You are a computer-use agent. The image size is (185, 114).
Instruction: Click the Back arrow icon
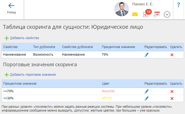(x=11, y=6)
